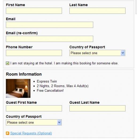Click the 'booking for someone else' checkbox label
Screen dimensions: 137x140
[x=64, y=63]
